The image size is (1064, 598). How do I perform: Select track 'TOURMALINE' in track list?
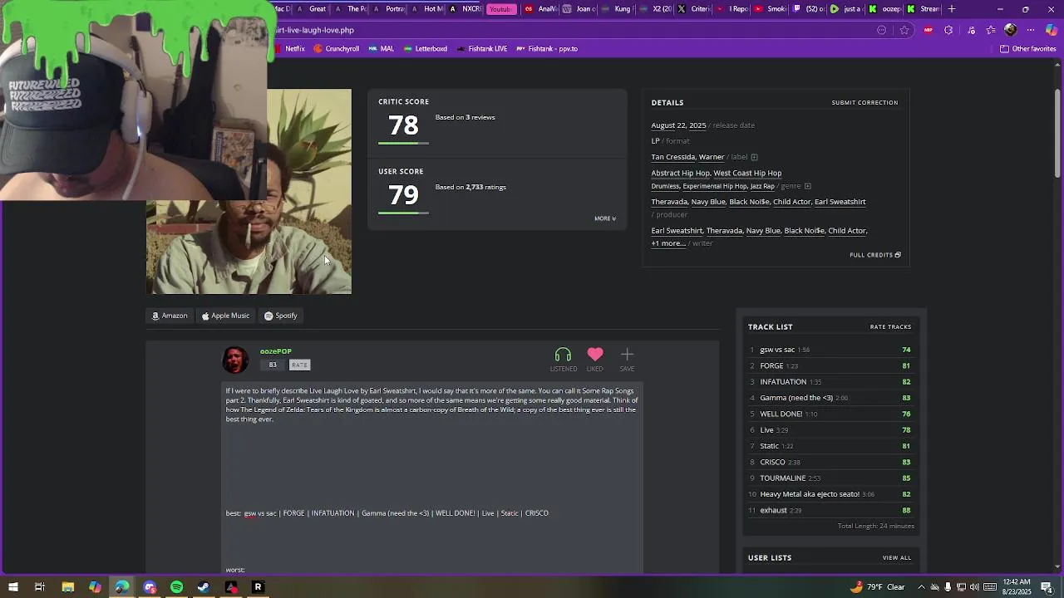tap(782, 478)
